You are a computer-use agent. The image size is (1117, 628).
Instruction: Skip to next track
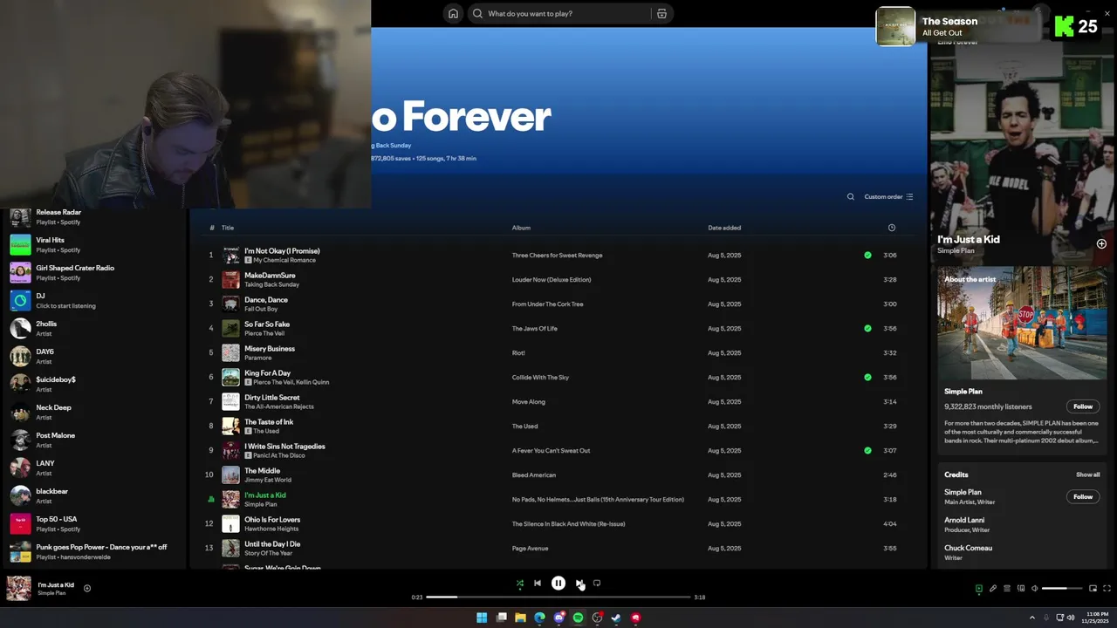tap(579, 584)
